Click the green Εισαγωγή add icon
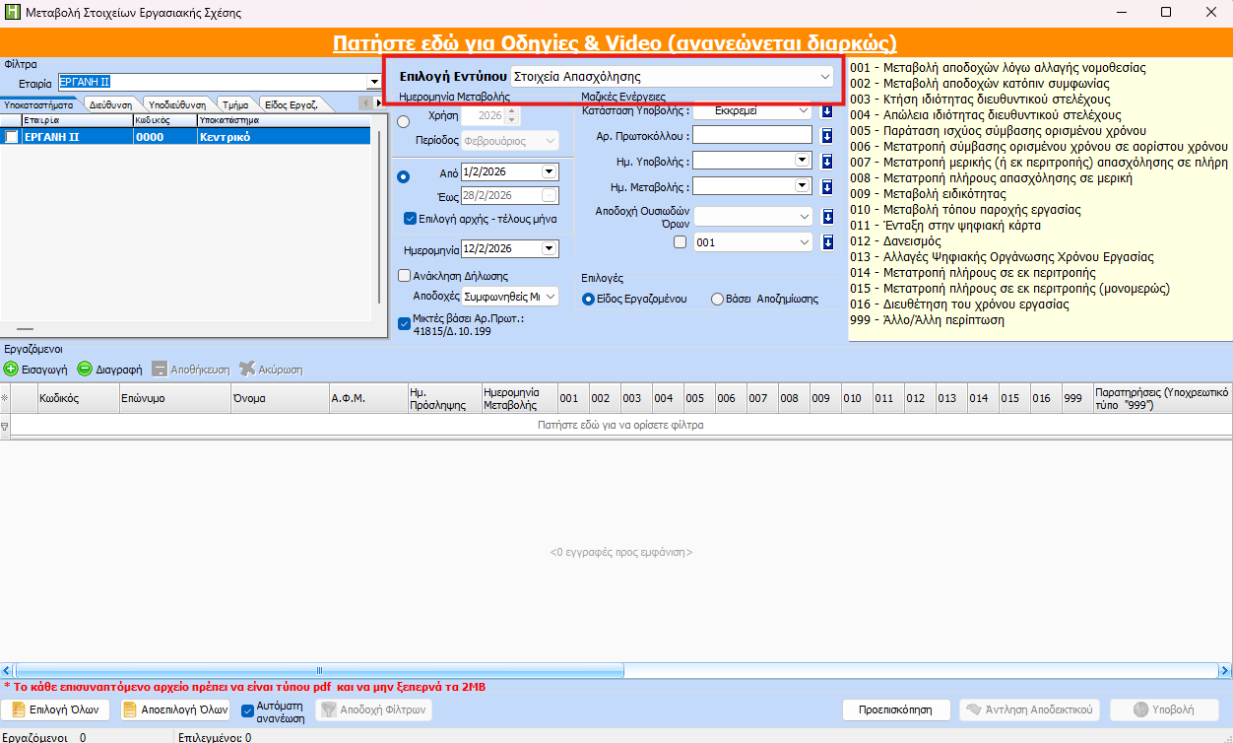The image size is (1233, 743). point(11,369)
